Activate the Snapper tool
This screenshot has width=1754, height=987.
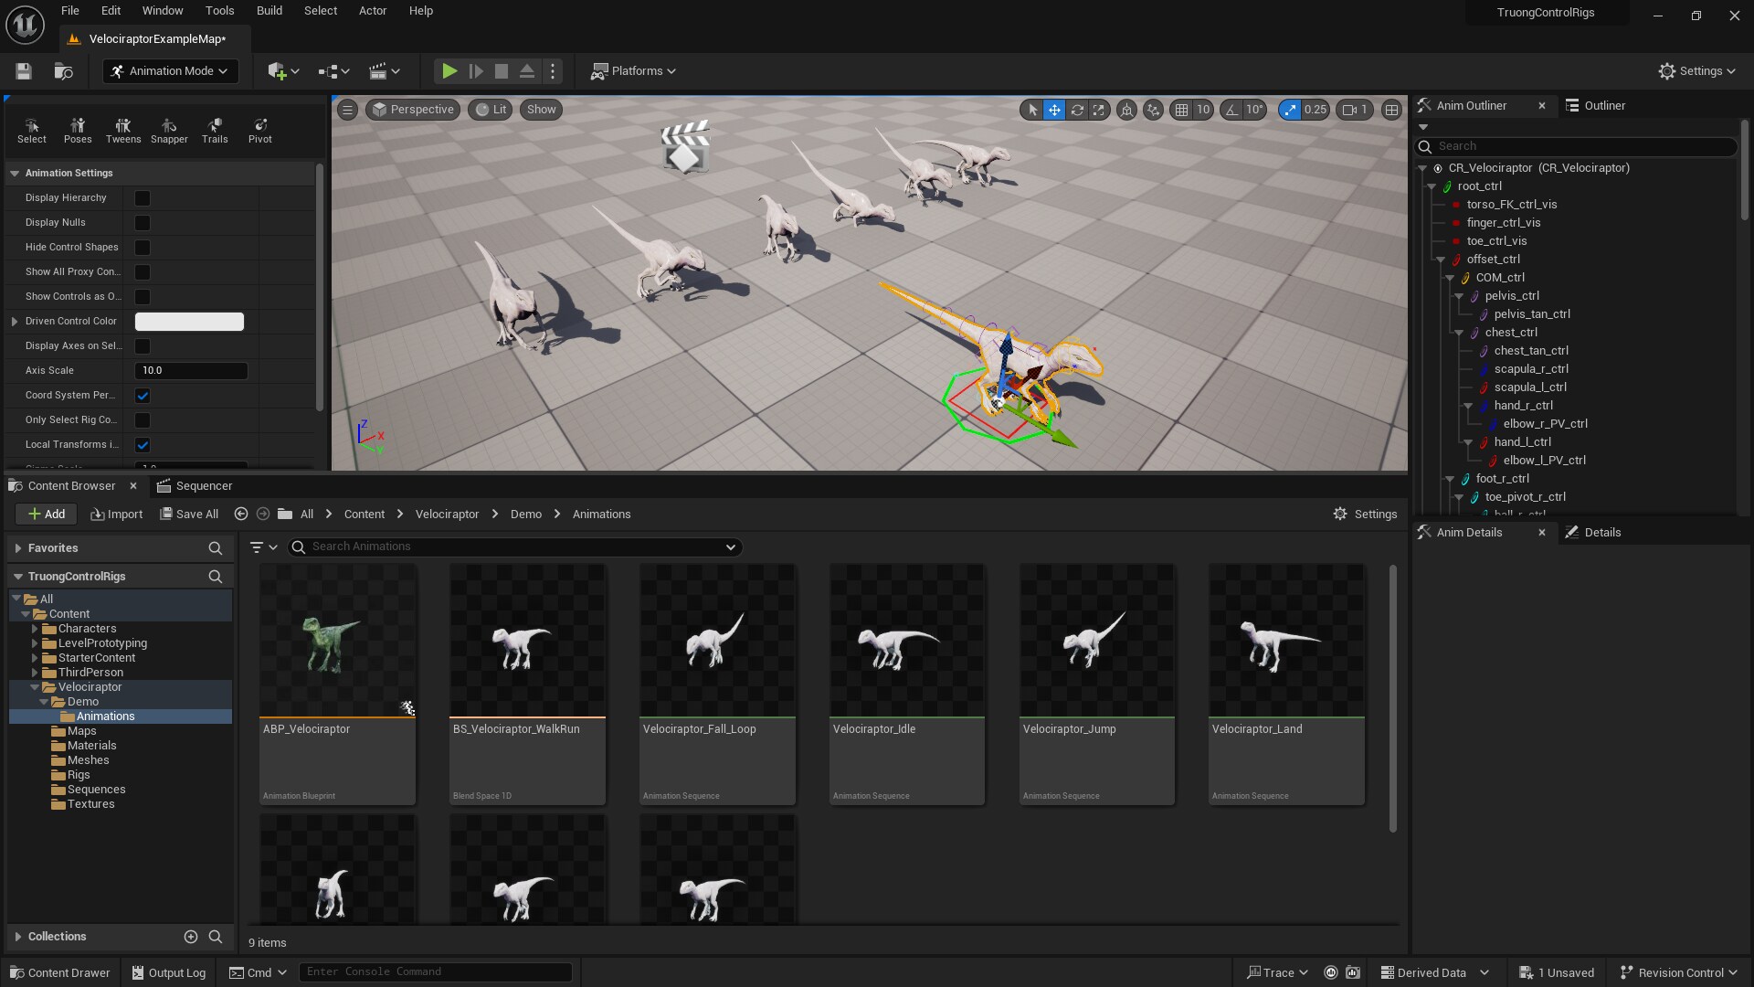pos(168,130)
